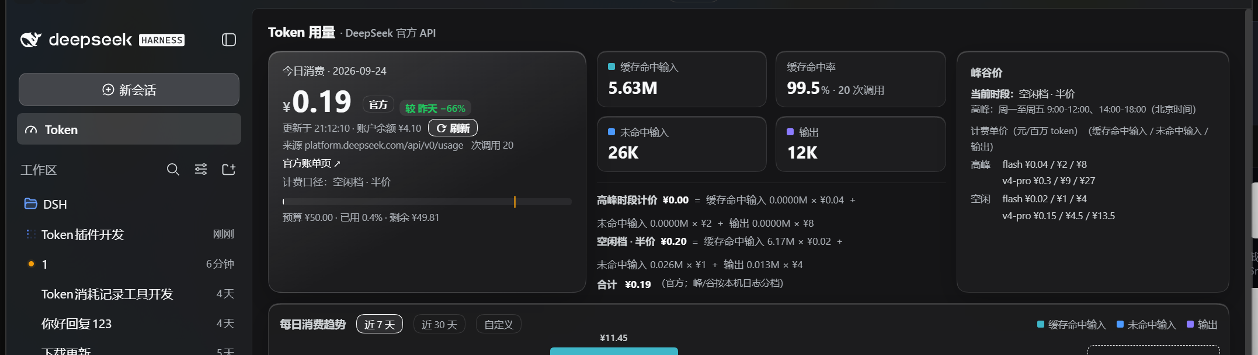
Task: Toggle 未命中输入 chart legend swatch
Action: 1120,325
